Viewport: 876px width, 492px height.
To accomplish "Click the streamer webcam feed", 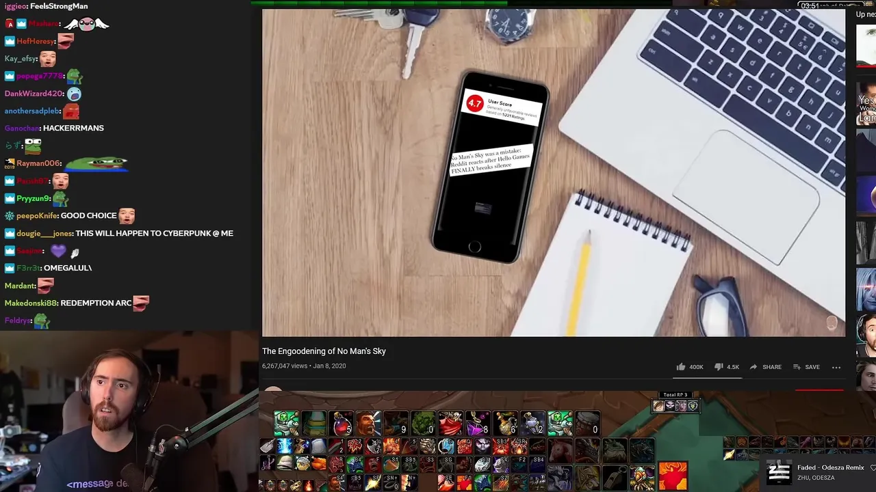I will point(129,411).
